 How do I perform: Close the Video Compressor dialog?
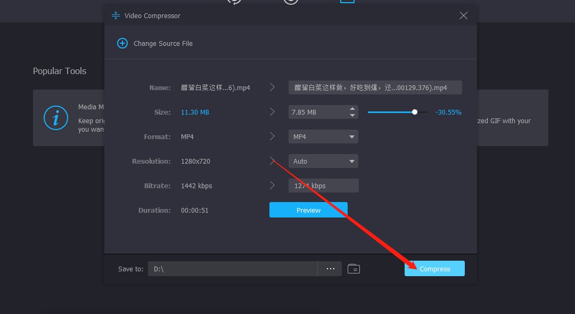(463, 15)
